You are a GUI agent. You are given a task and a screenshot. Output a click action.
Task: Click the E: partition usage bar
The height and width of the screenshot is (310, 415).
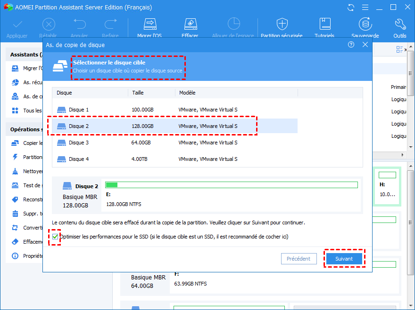[232, 185]
